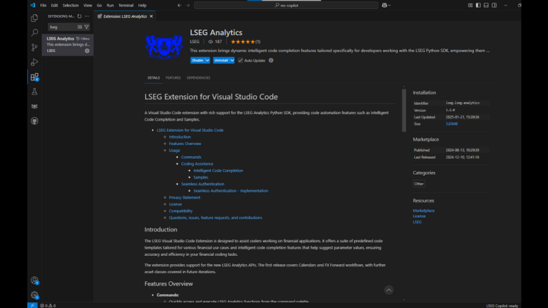Toggle the secondary side bar
The height and width of the screenshot is (308, 548).
coord(494,5)
